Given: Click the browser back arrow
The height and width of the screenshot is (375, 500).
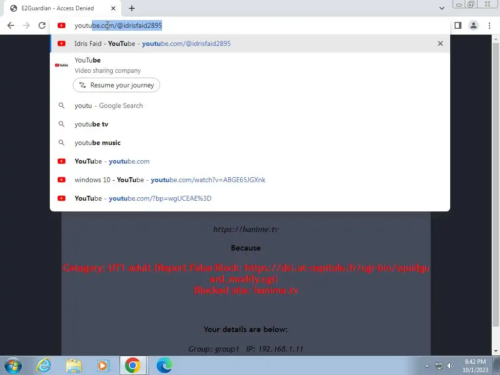Looking at the screenshot, I should (x=11, y=25).
